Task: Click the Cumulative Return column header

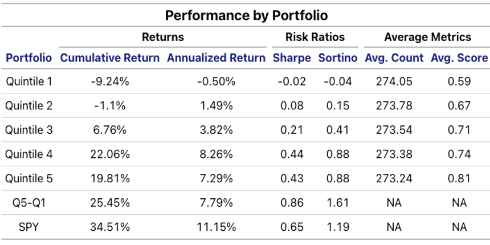Action: point(110,58)
